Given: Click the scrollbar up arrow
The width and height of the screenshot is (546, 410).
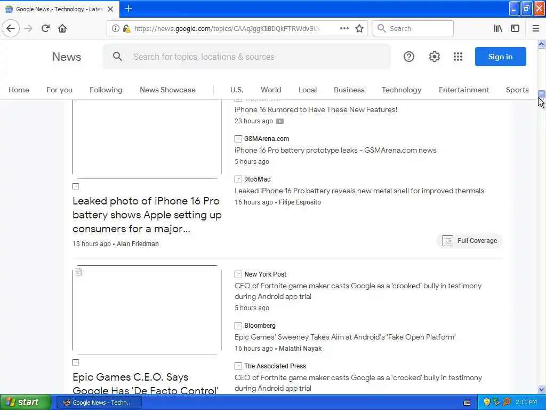Looking at the screenshot, I should click(541, 44).
